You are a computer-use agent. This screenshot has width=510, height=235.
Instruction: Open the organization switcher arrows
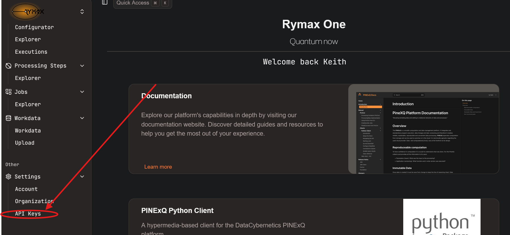point(82,12)
